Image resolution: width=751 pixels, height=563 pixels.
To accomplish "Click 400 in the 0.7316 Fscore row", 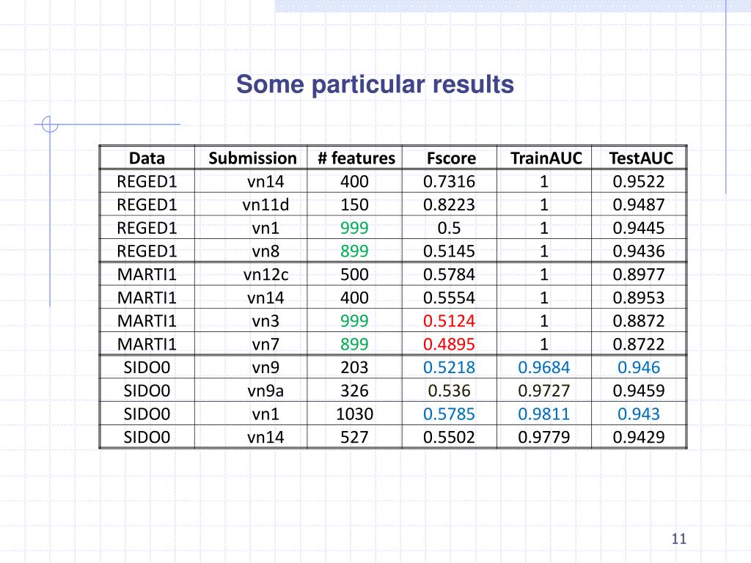I will (354, 182).
